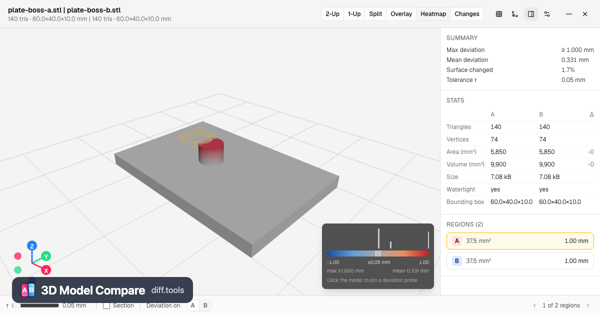This screenshot has height=315, width=600.
Task: Select region B 37.5 mm² row
Action: click(x=520, y=261)
